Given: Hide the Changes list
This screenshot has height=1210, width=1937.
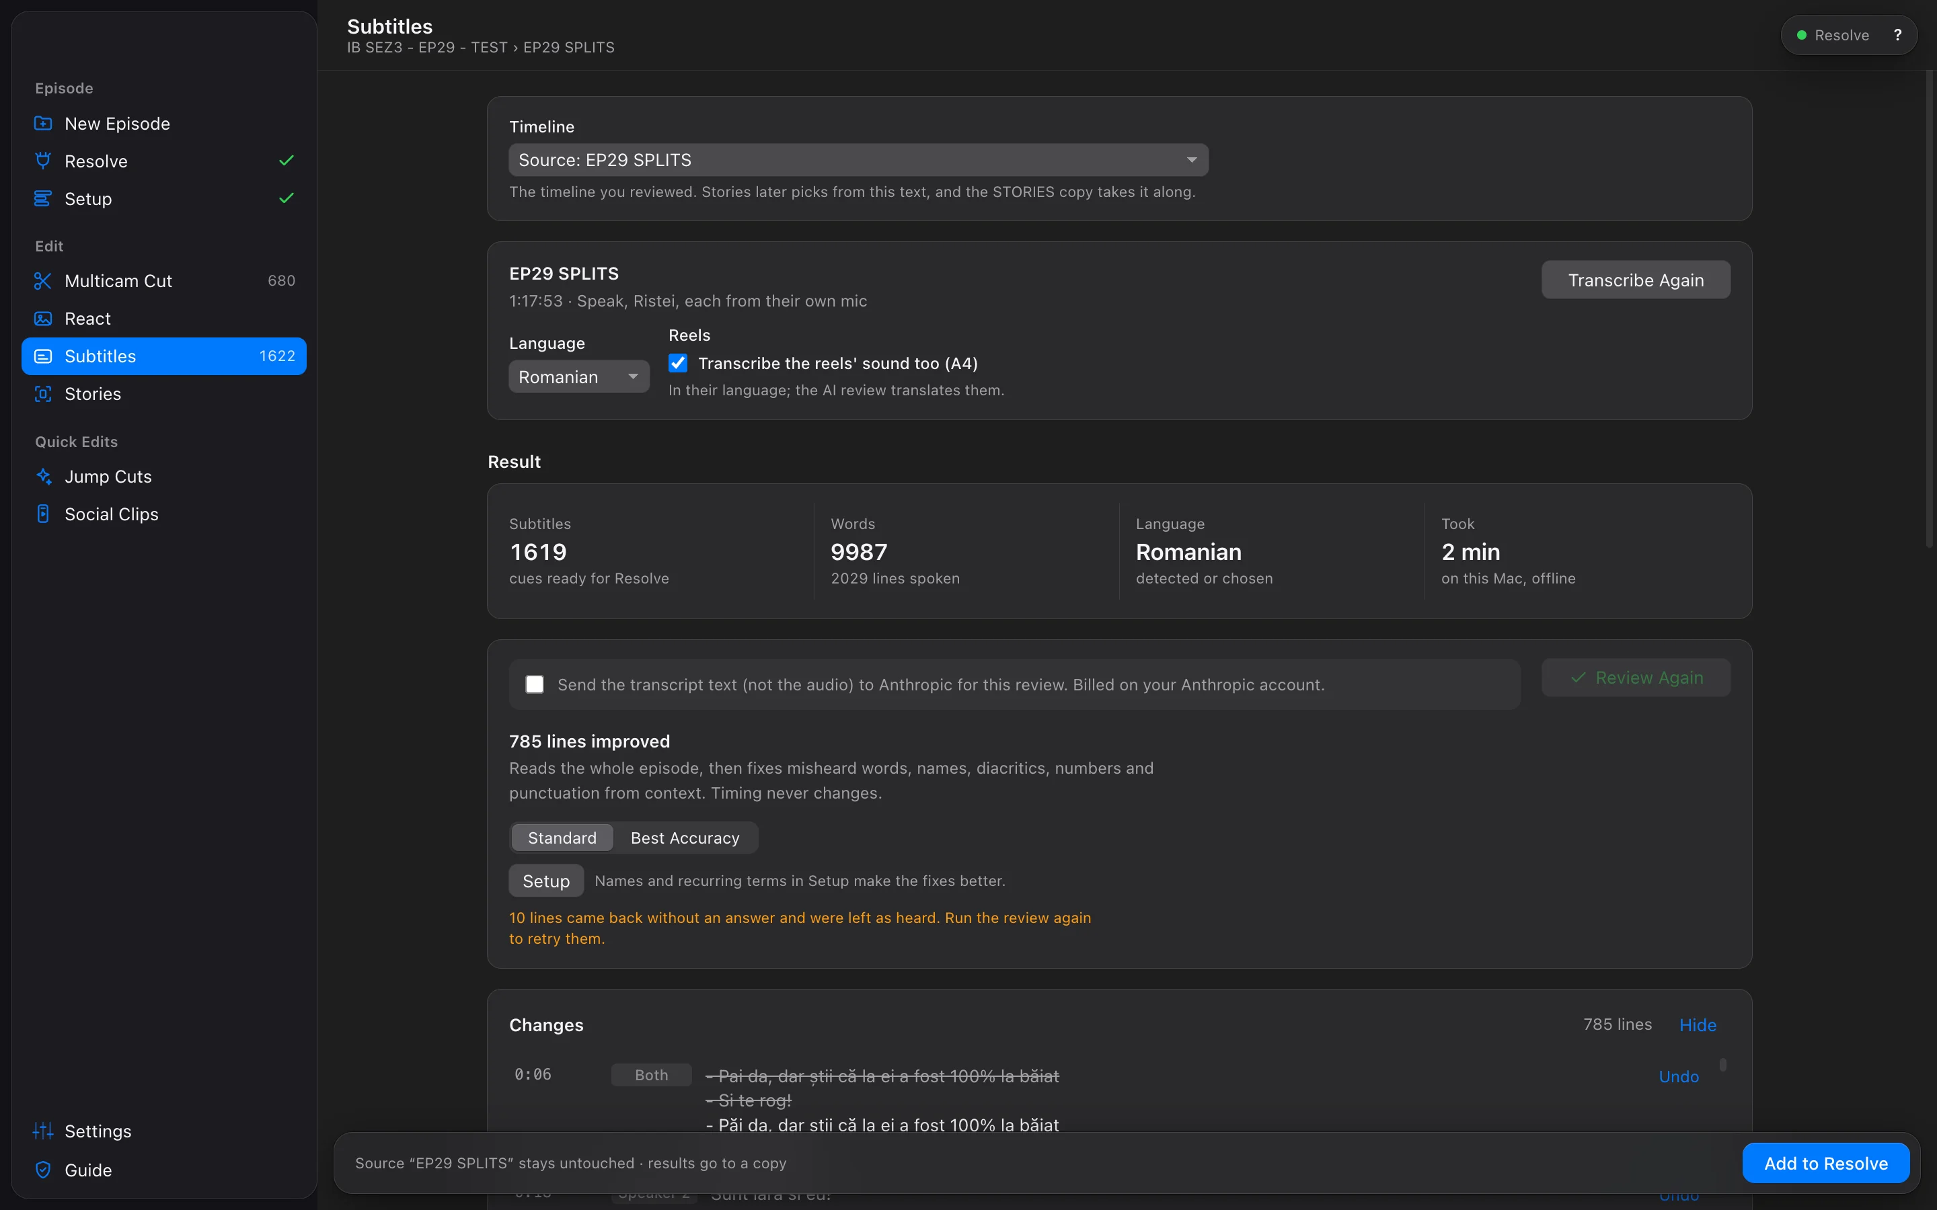Looking at the screenshot, I should click(x=1698, y=1025).
